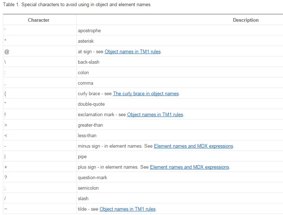Viewport: 283px width, 215px height.
Task: Open Element names link in minus sign row
Action: pos(193,146)
